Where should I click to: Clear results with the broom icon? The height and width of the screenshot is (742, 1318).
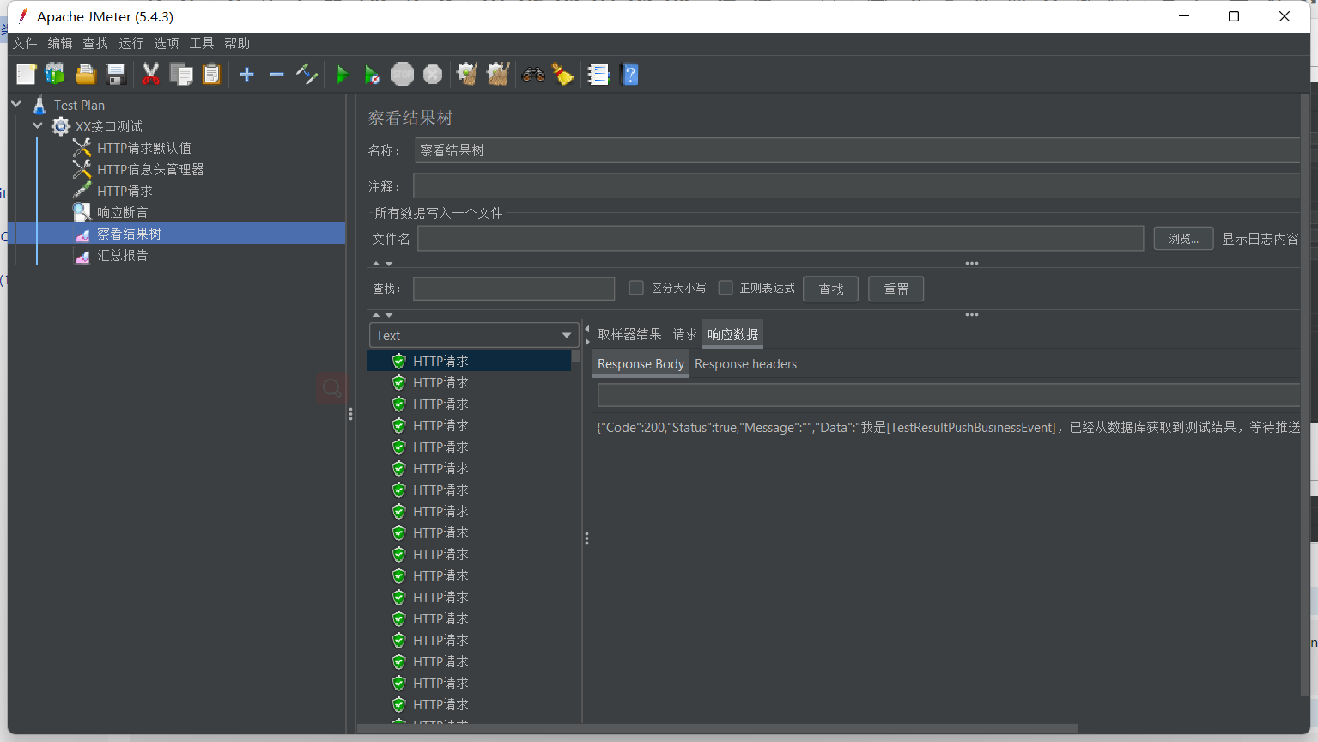[x=467, y=75]
